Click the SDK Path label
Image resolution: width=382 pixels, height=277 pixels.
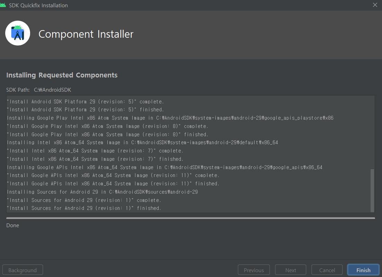(x=18, y=90)
